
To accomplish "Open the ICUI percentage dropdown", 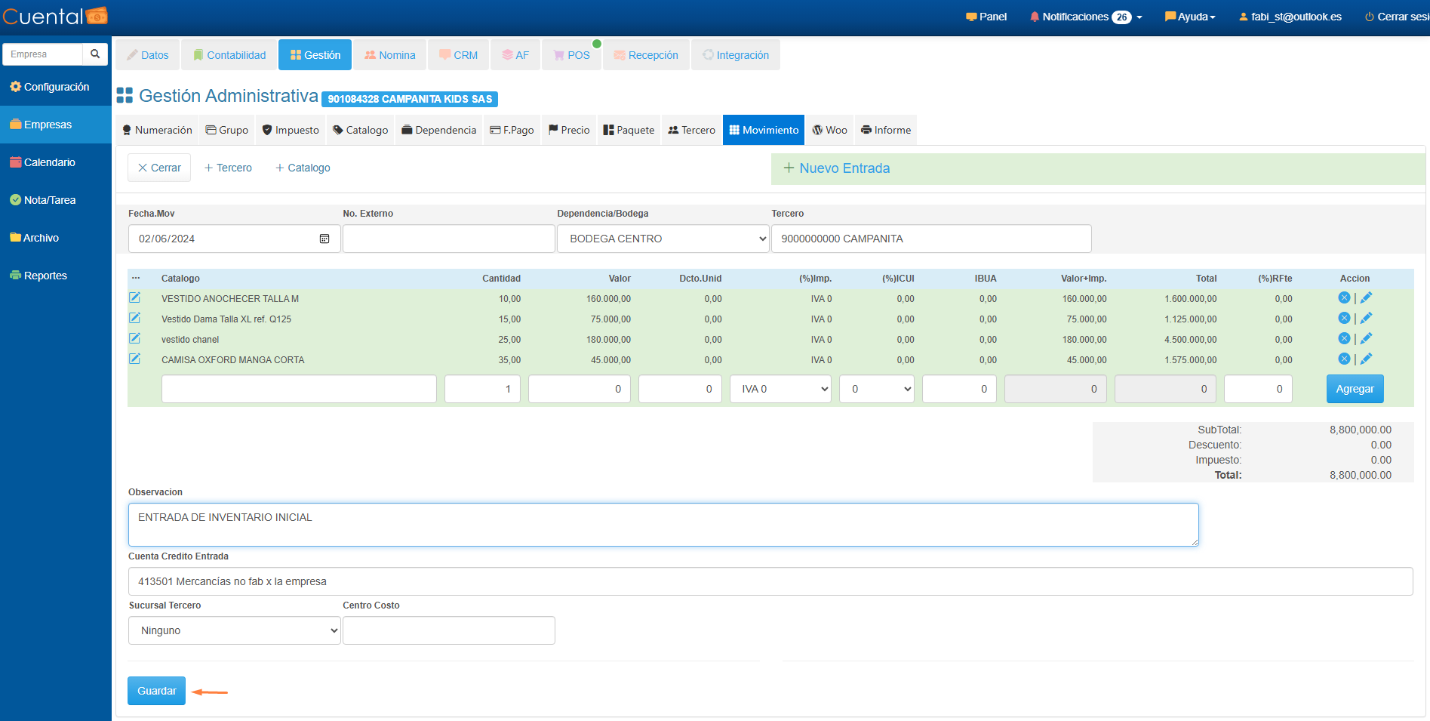I will pyautogui.click(x=877, y=390).
